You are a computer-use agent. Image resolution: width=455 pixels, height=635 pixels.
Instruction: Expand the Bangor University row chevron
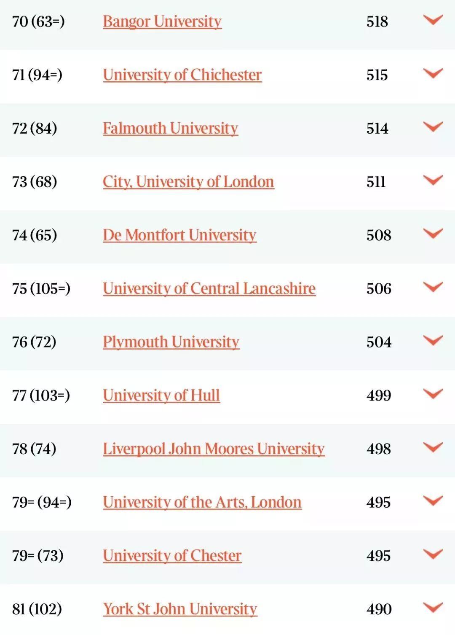433,20
